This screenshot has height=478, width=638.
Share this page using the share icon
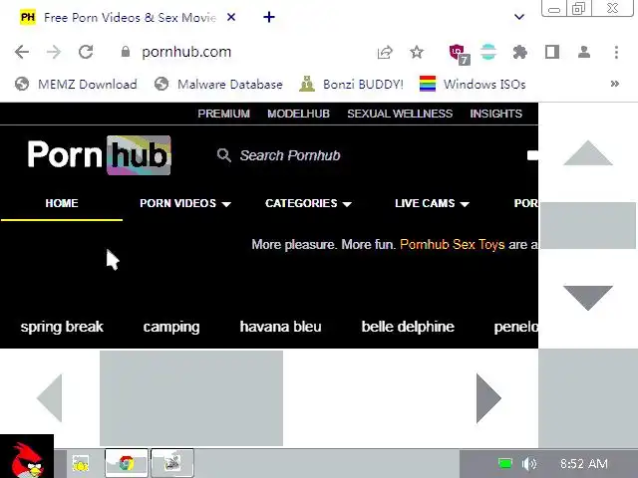pyautogui.click(x=385, y=52)
